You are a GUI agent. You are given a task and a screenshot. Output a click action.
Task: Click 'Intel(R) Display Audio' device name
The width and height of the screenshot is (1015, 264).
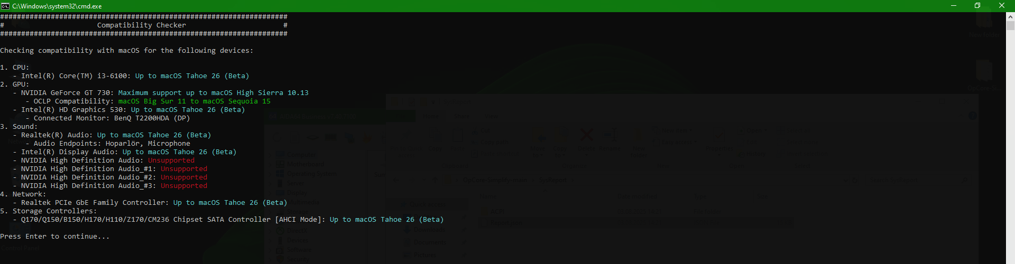pos(70,152)
